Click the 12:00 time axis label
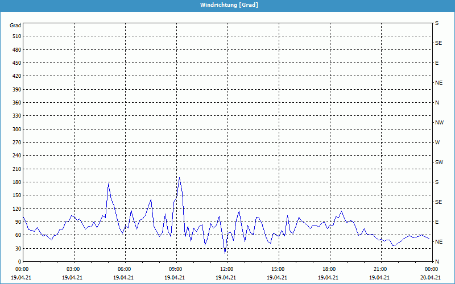Viewport: 455px width, 284px height. 227,269
